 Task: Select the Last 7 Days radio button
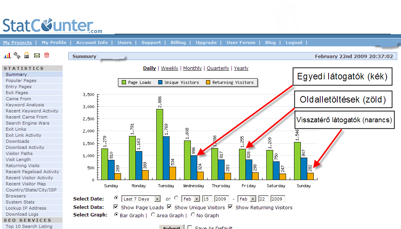pos(116,198)
